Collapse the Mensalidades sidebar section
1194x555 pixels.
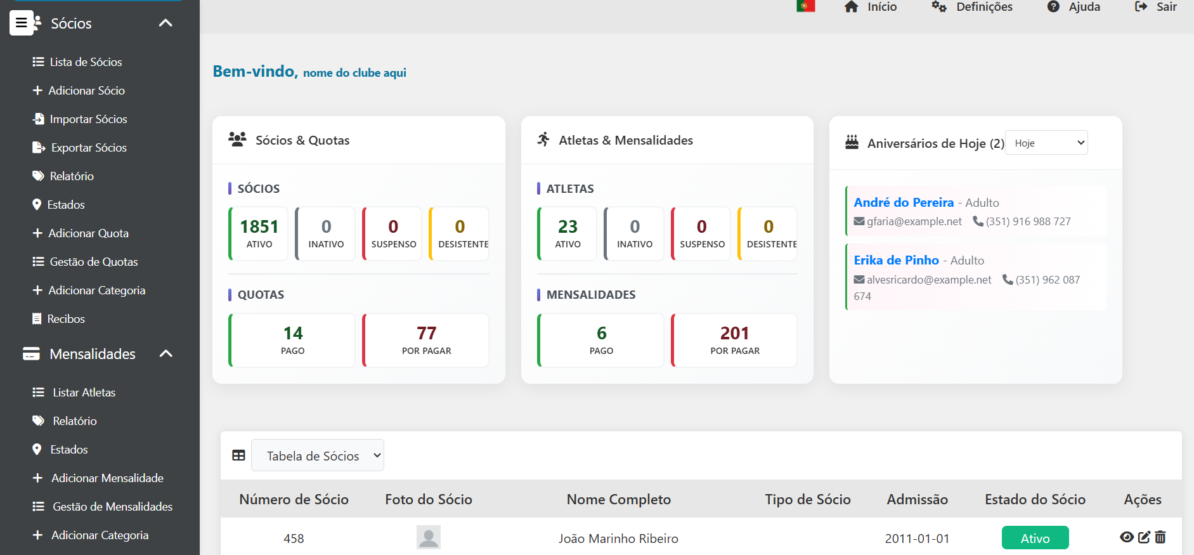click(165, 354)
